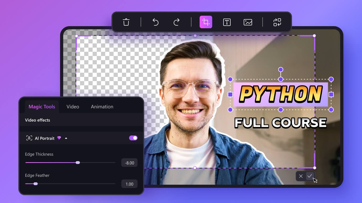Click the left square handle of PYTHON box
The image size is (362, 203).
tap(230, 94)
